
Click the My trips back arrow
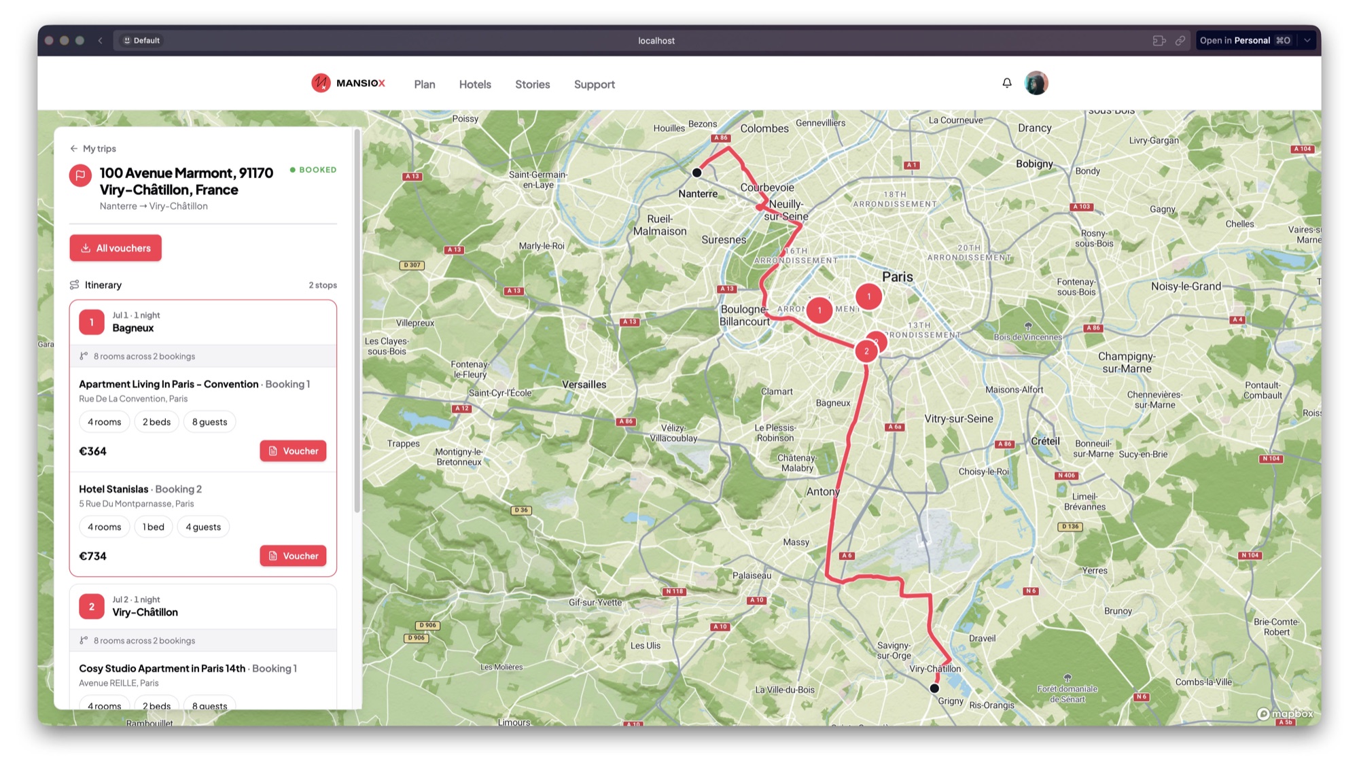[73, 148]
